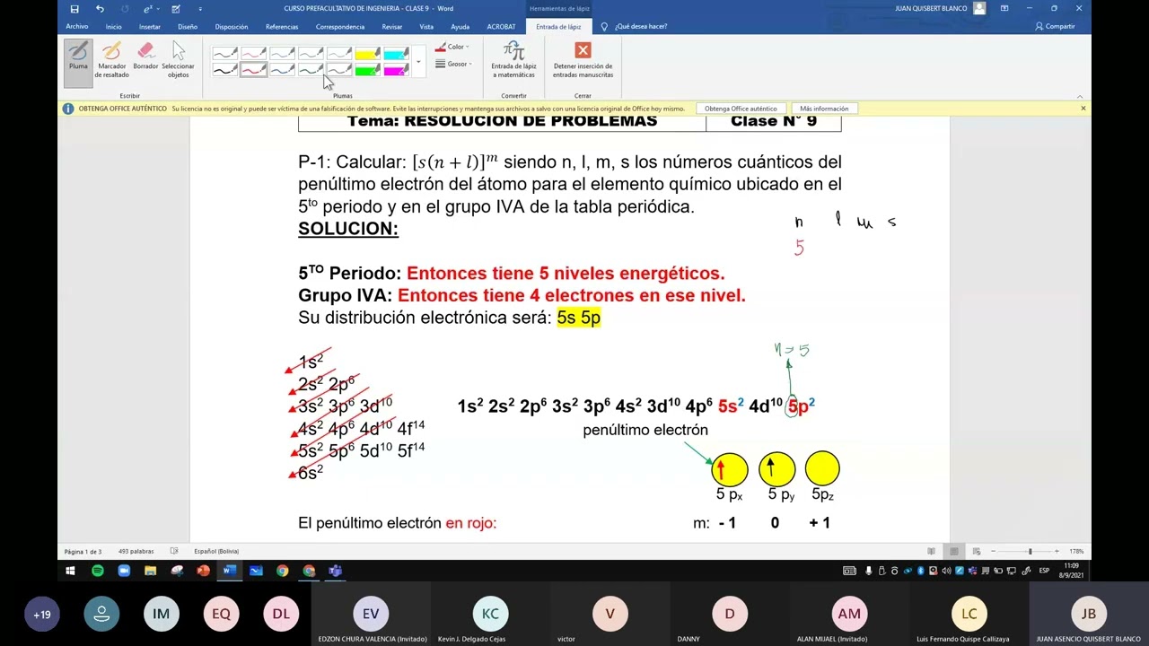Switch to the Borrador eraser tool
This screenshot has width=1149, height=646.
pos(145,57)
